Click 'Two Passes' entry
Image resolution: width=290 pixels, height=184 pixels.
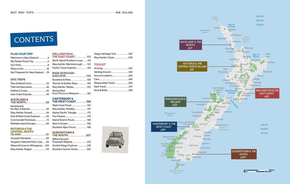pyautogui.click(x=72, y=116)
